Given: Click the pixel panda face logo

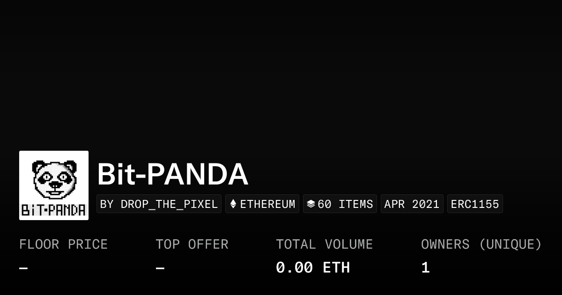Looking at the screenshot, I should 54,179.
